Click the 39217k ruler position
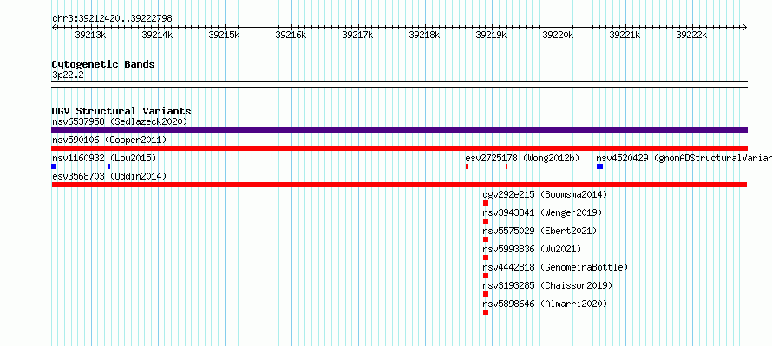 (358, 35)
